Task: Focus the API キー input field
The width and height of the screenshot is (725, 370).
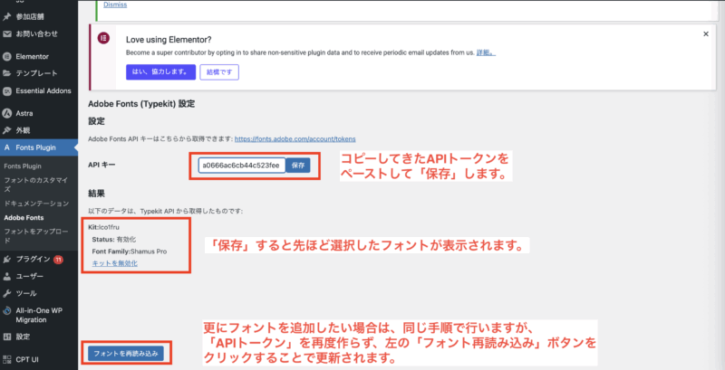Action: (x=242, y=166)
